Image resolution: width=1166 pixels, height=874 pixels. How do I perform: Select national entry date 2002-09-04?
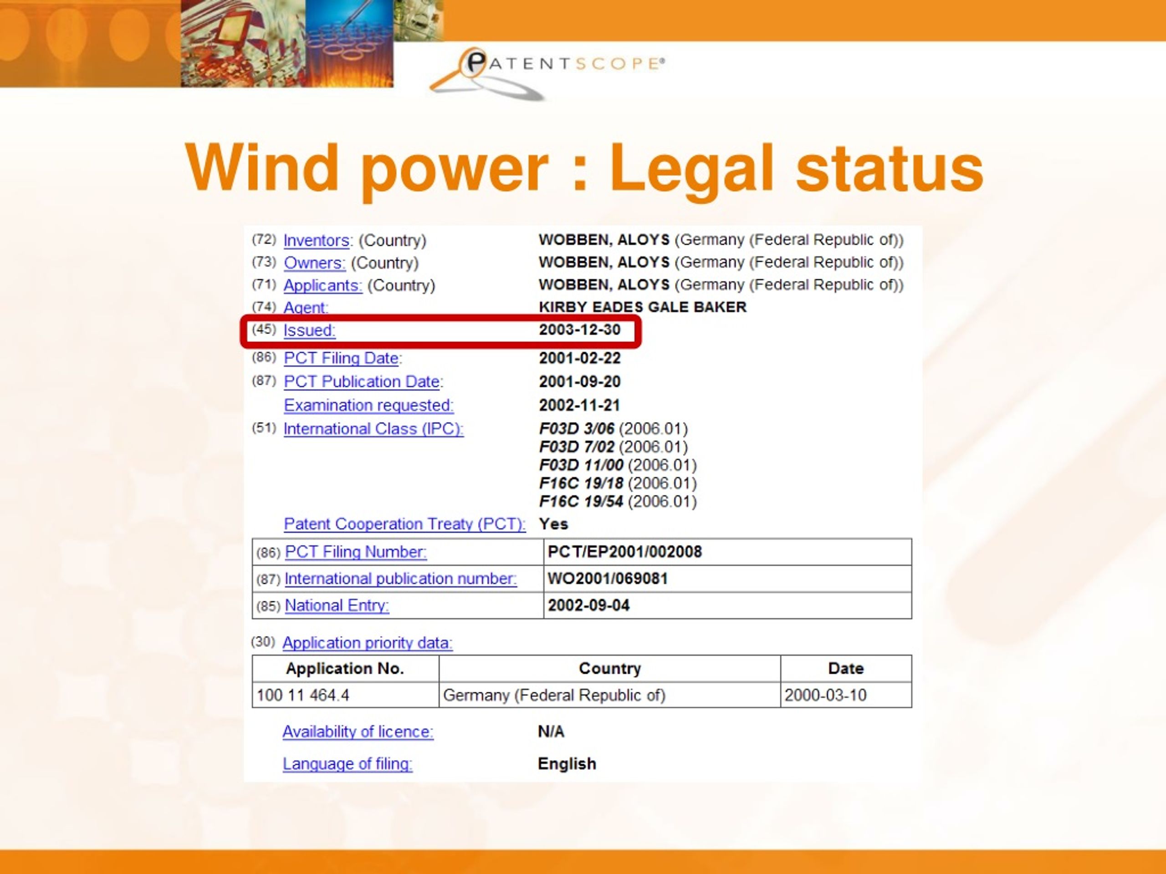(x=588, y=606)
